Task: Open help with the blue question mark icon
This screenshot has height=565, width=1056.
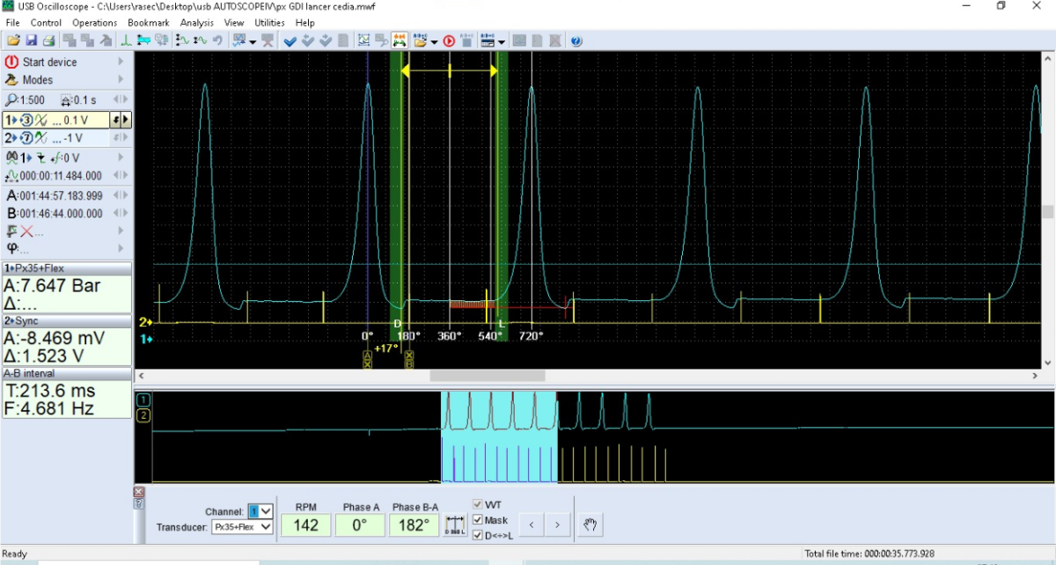Action: click(576, 40)
